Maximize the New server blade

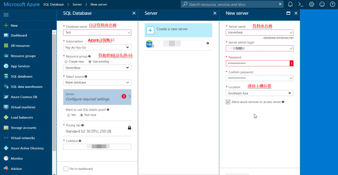pyautogui.click(x=288, y=13)
